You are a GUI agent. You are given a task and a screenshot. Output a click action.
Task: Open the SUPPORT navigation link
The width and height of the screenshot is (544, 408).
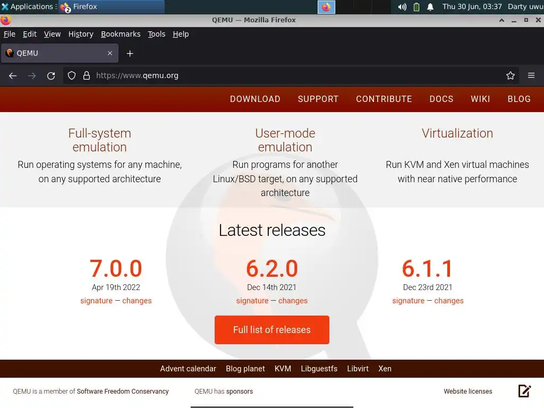coord(318,99)
